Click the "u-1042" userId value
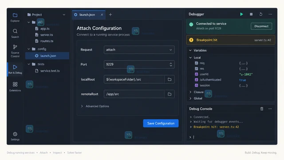The image size is (284, 160). (x=246, y=74)
